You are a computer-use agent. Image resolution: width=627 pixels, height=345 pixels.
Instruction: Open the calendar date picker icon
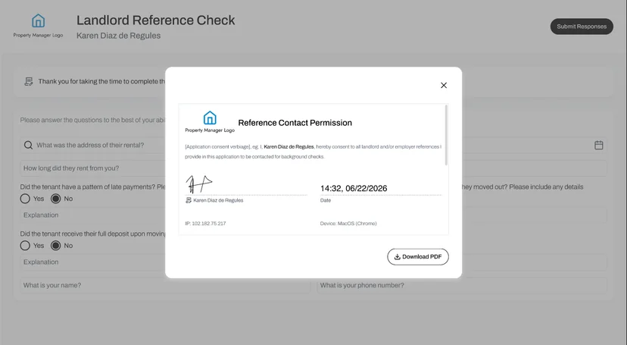pos(599,145)
